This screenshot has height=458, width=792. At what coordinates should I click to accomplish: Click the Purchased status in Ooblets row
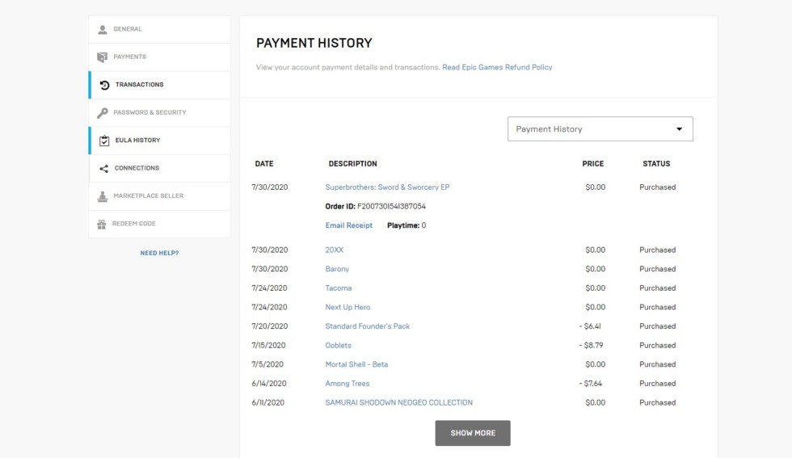pyautogui.click(x=657, y=346)
